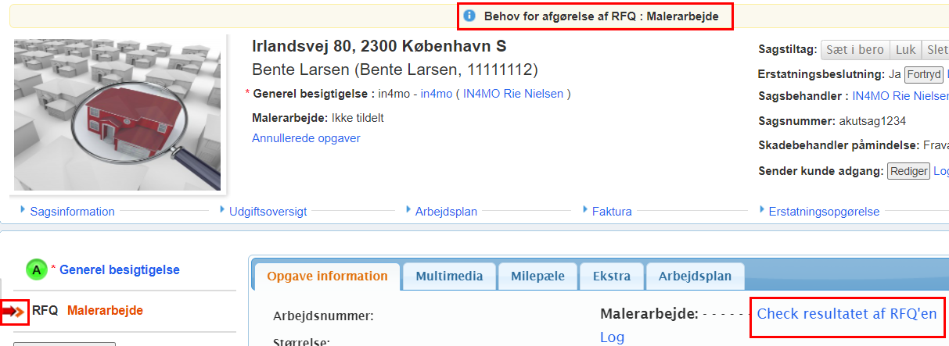Click Check resultatet af RFQ'en link
This screenshot has height=346, width=949.
[847, 314]
